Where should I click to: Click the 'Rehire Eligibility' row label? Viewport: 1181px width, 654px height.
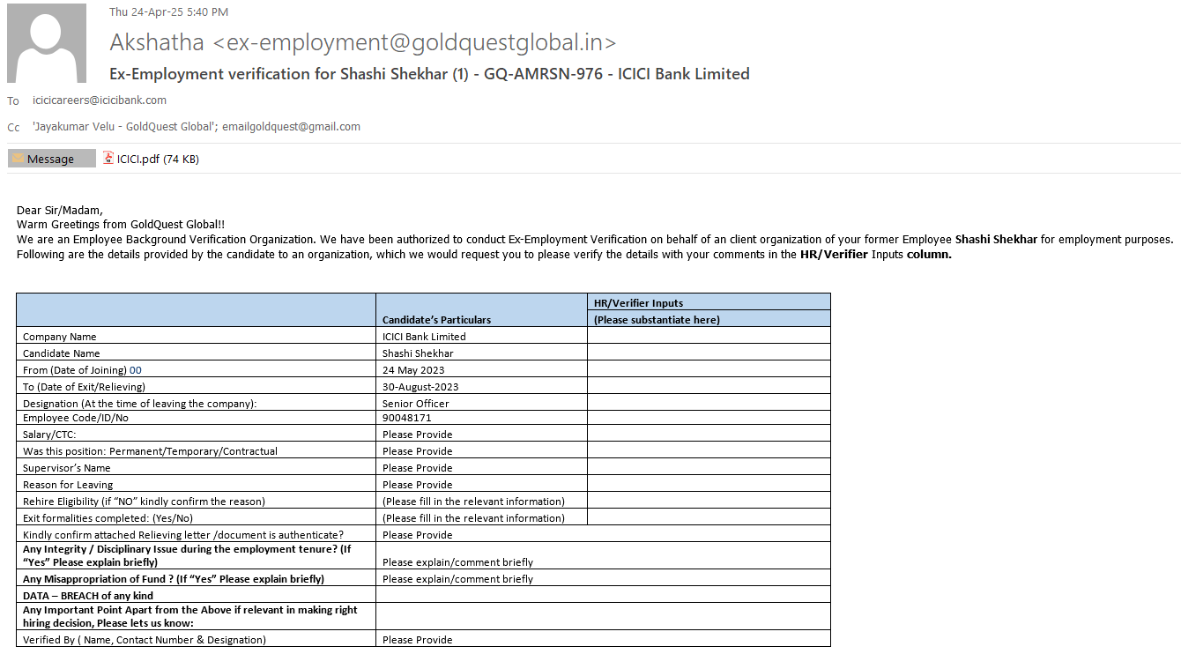(x=144, y=502)
